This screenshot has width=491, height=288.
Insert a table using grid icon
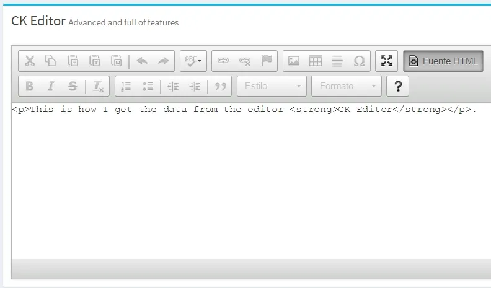[x=316, y=61]
